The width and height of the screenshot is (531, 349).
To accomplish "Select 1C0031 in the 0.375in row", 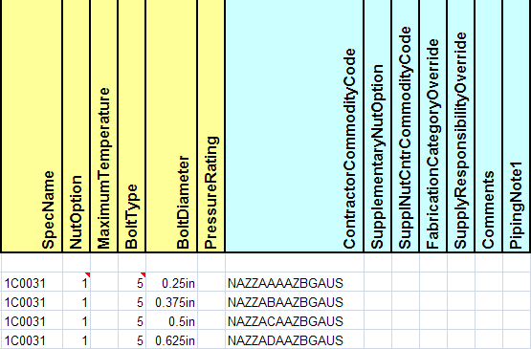I will 33,301.
